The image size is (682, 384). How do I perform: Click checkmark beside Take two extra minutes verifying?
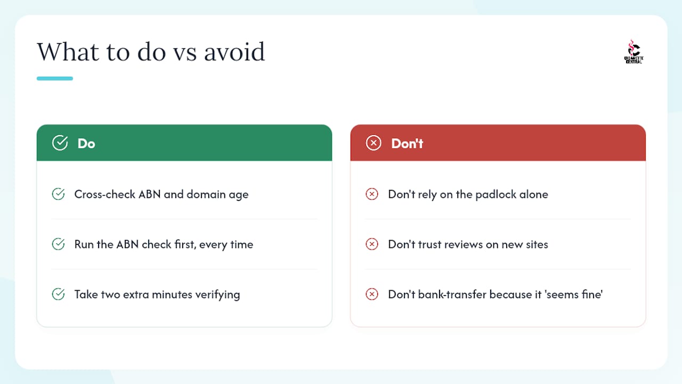coord(58,294)
